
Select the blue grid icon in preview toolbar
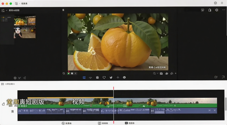click(x=84, y=78)
